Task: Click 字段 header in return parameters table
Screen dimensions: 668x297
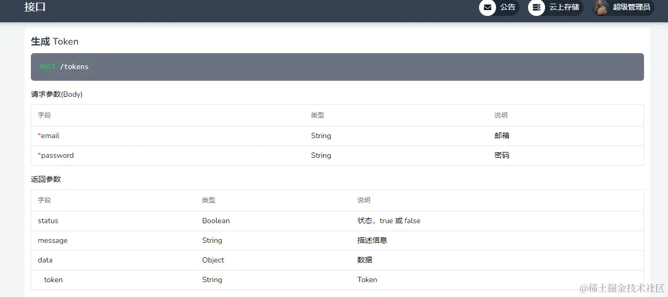Action: (x=44, y=200)
